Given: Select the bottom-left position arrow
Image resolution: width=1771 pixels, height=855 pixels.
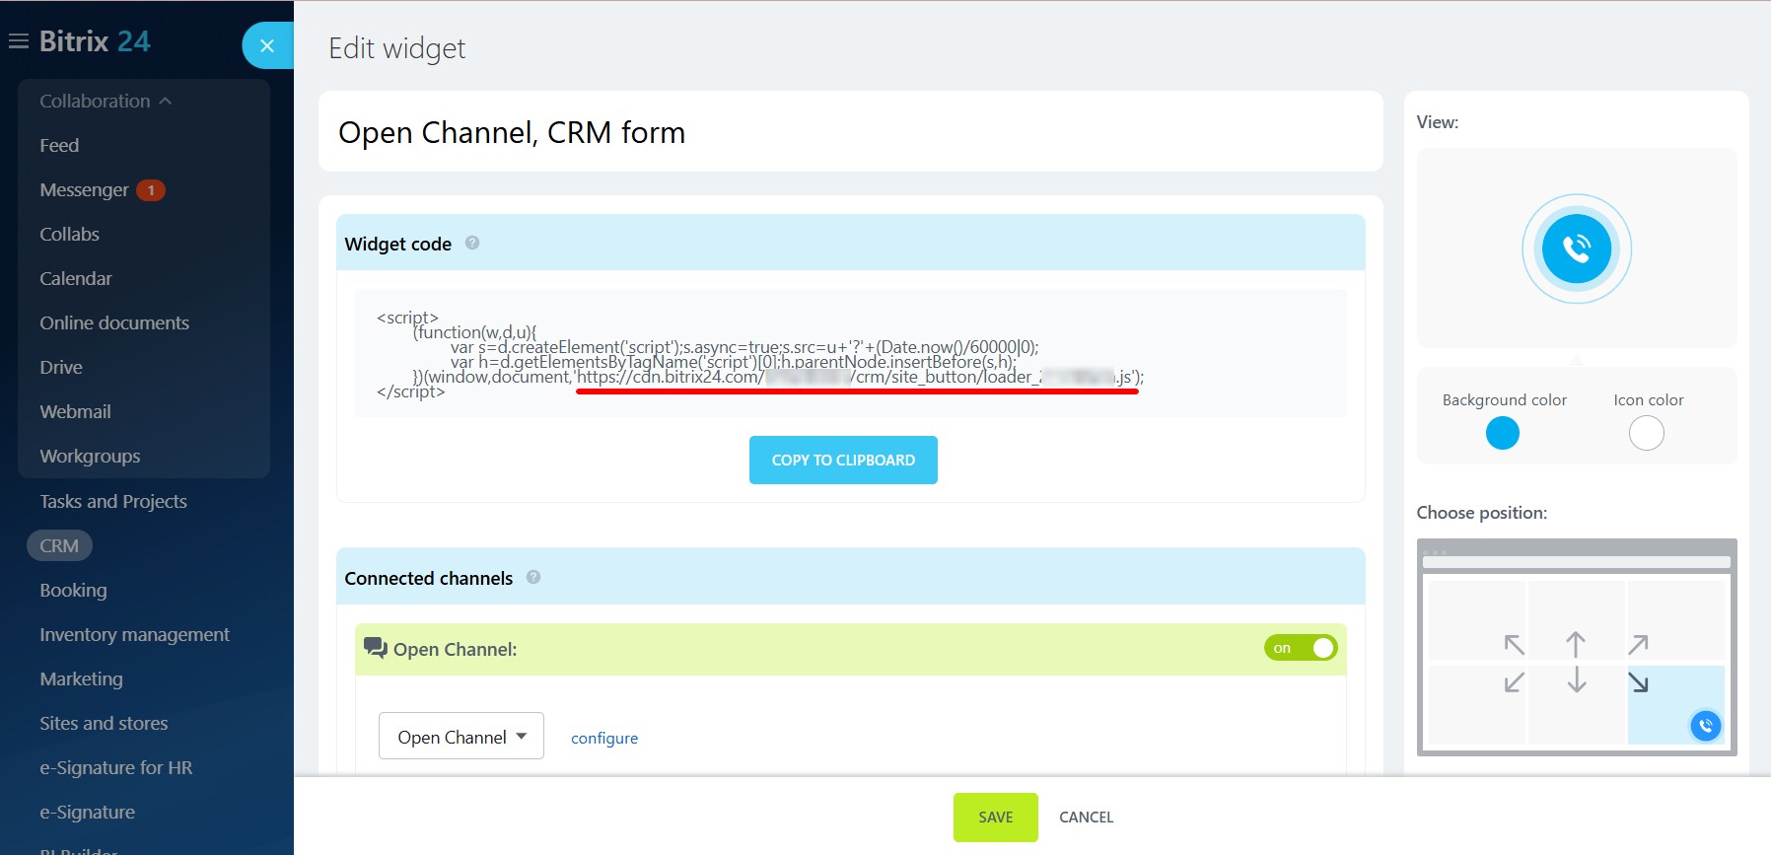Looking at the screenshot, I should [x=1514, y=682].
